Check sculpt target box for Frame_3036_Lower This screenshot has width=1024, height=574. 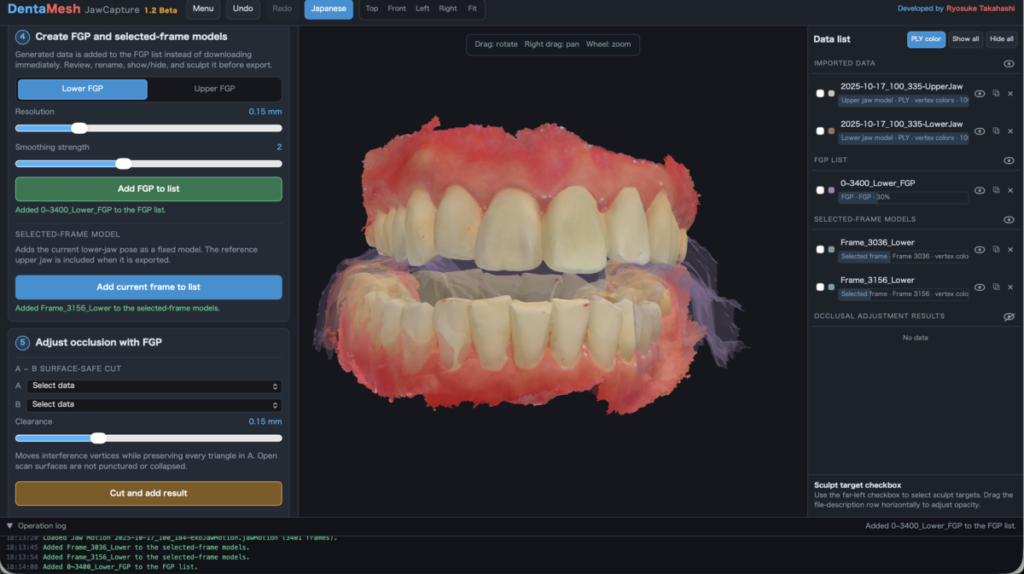(821, 250)
